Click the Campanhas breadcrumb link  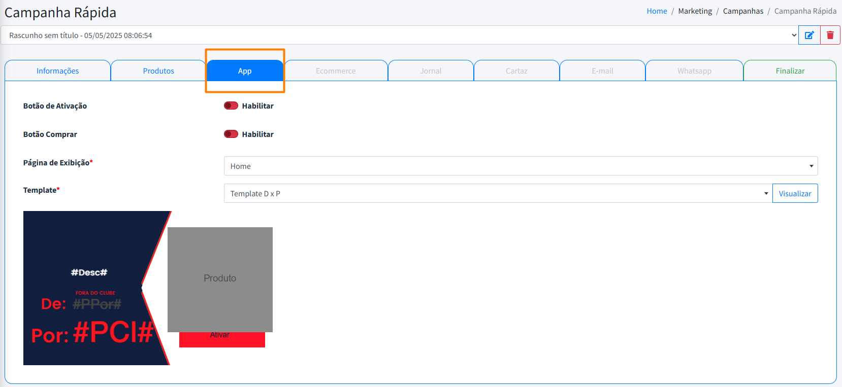tap(743, 11)
